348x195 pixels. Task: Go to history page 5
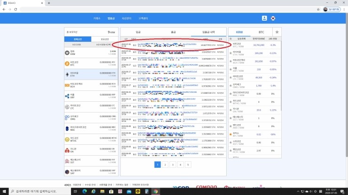(188, 165)
